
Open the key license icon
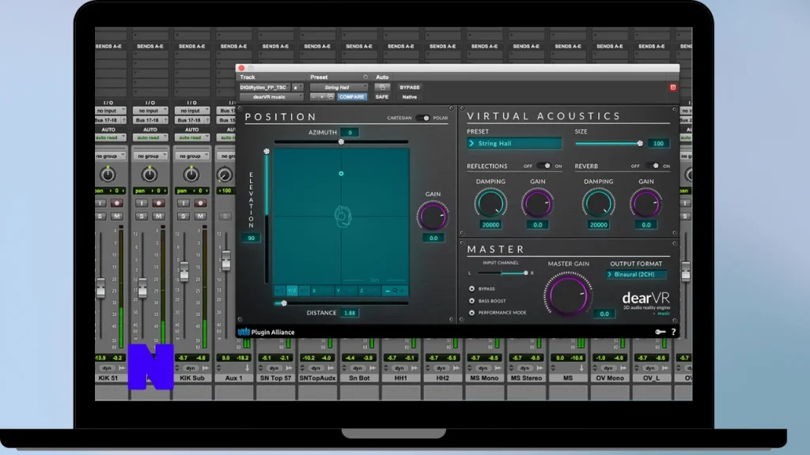660,333
